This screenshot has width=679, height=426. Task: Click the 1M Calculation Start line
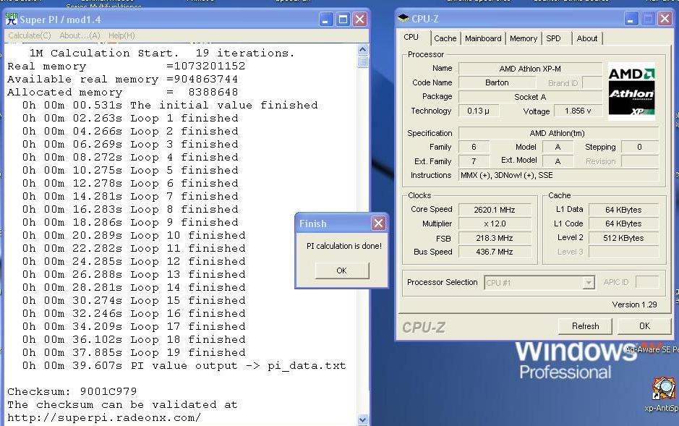coord(162,54)
